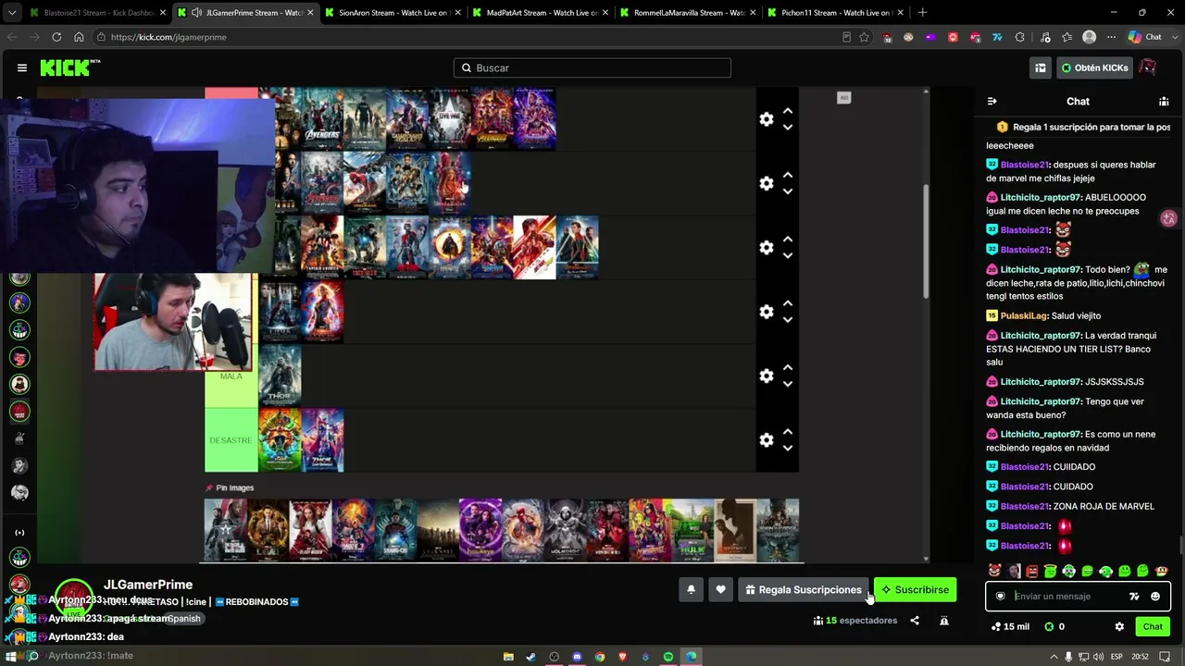
Task: Open the Kick hamburger menu
Action: pos(22,68)
